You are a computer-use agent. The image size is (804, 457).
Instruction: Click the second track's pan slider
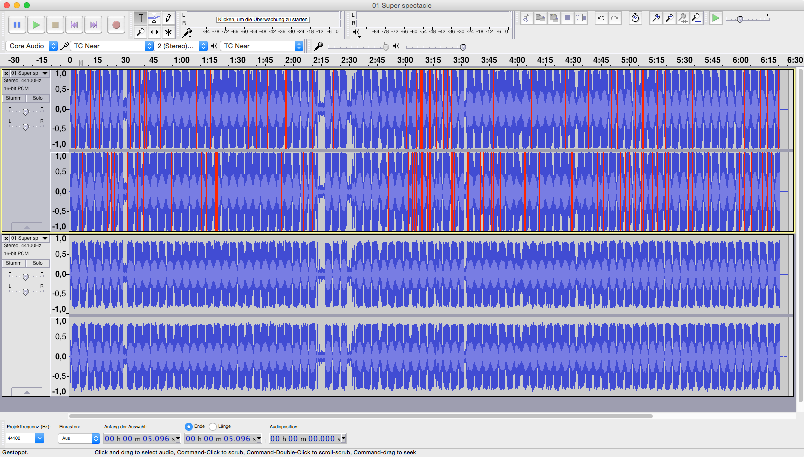(26, 292)
